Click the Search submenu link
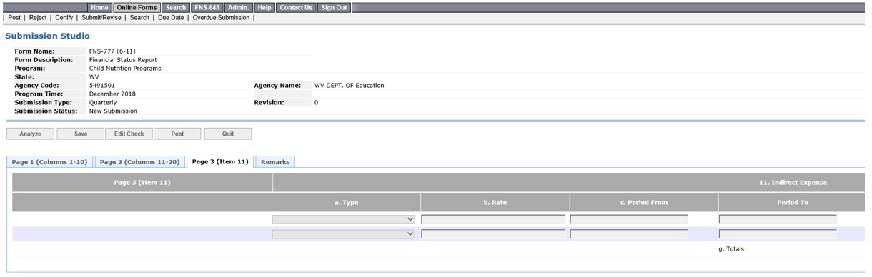The height and width of the screenshot is (277, 872). [x=139, y=18]
